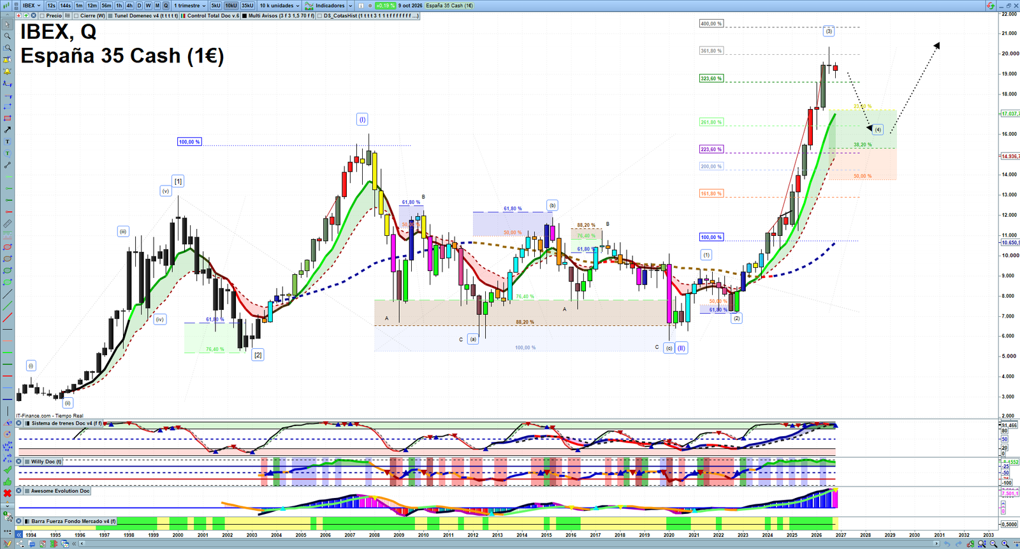Click the Sistema de trenes color swatch
Viewport: 1020px width, 549px height.
coord(27,423)
